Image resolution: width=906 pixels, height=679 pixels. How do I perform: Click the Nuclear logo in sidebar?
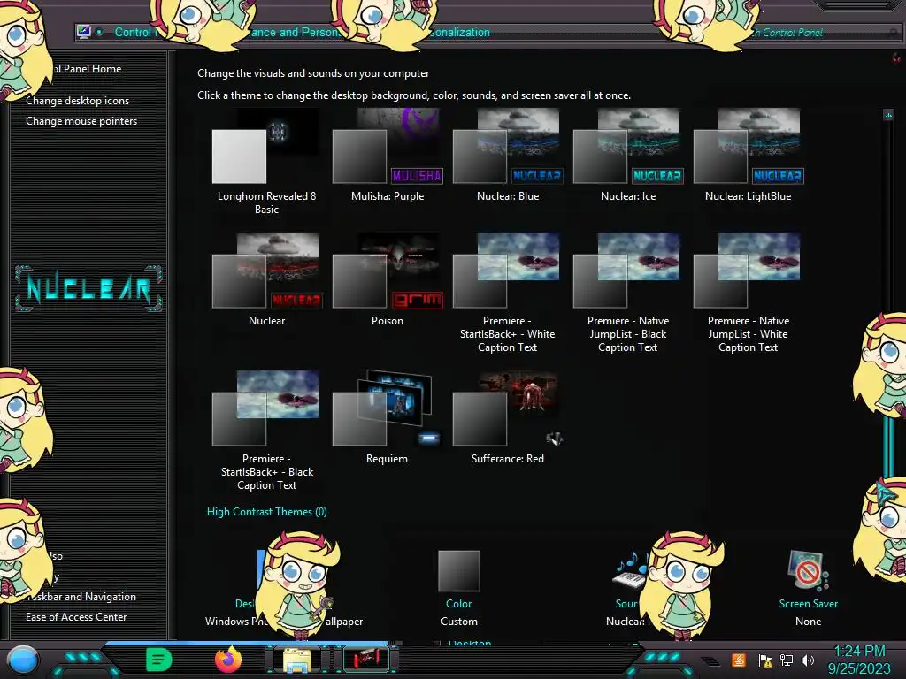click(88, 287)
